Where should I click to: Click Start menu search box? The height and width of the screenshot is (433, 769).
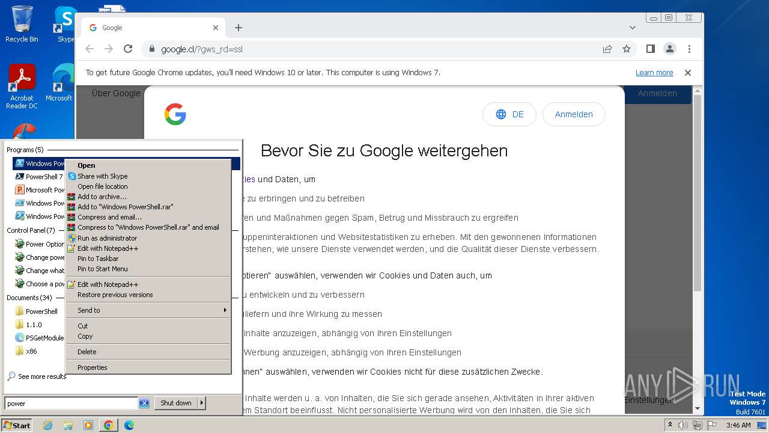click(71, 404)
